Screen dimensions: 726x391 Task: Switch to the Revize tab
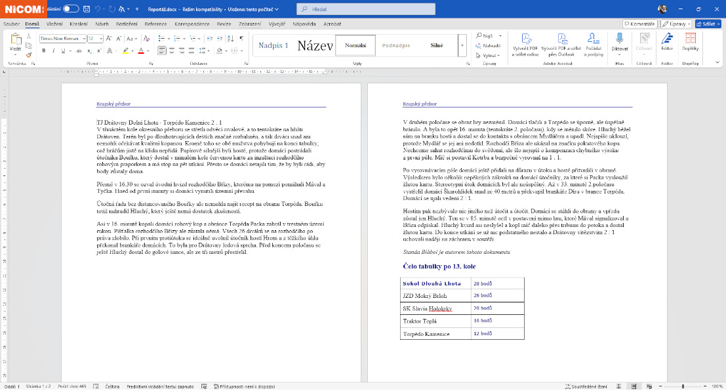coord(224,24)
